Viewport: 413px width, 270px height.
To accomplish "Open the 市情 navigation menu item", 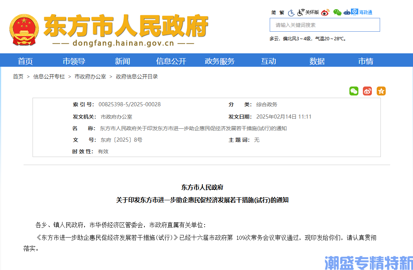I will [x=365, y=61].
